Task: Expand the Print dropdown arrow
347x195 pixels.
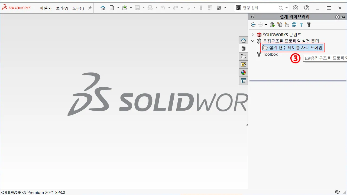Action: coord(156,8)
